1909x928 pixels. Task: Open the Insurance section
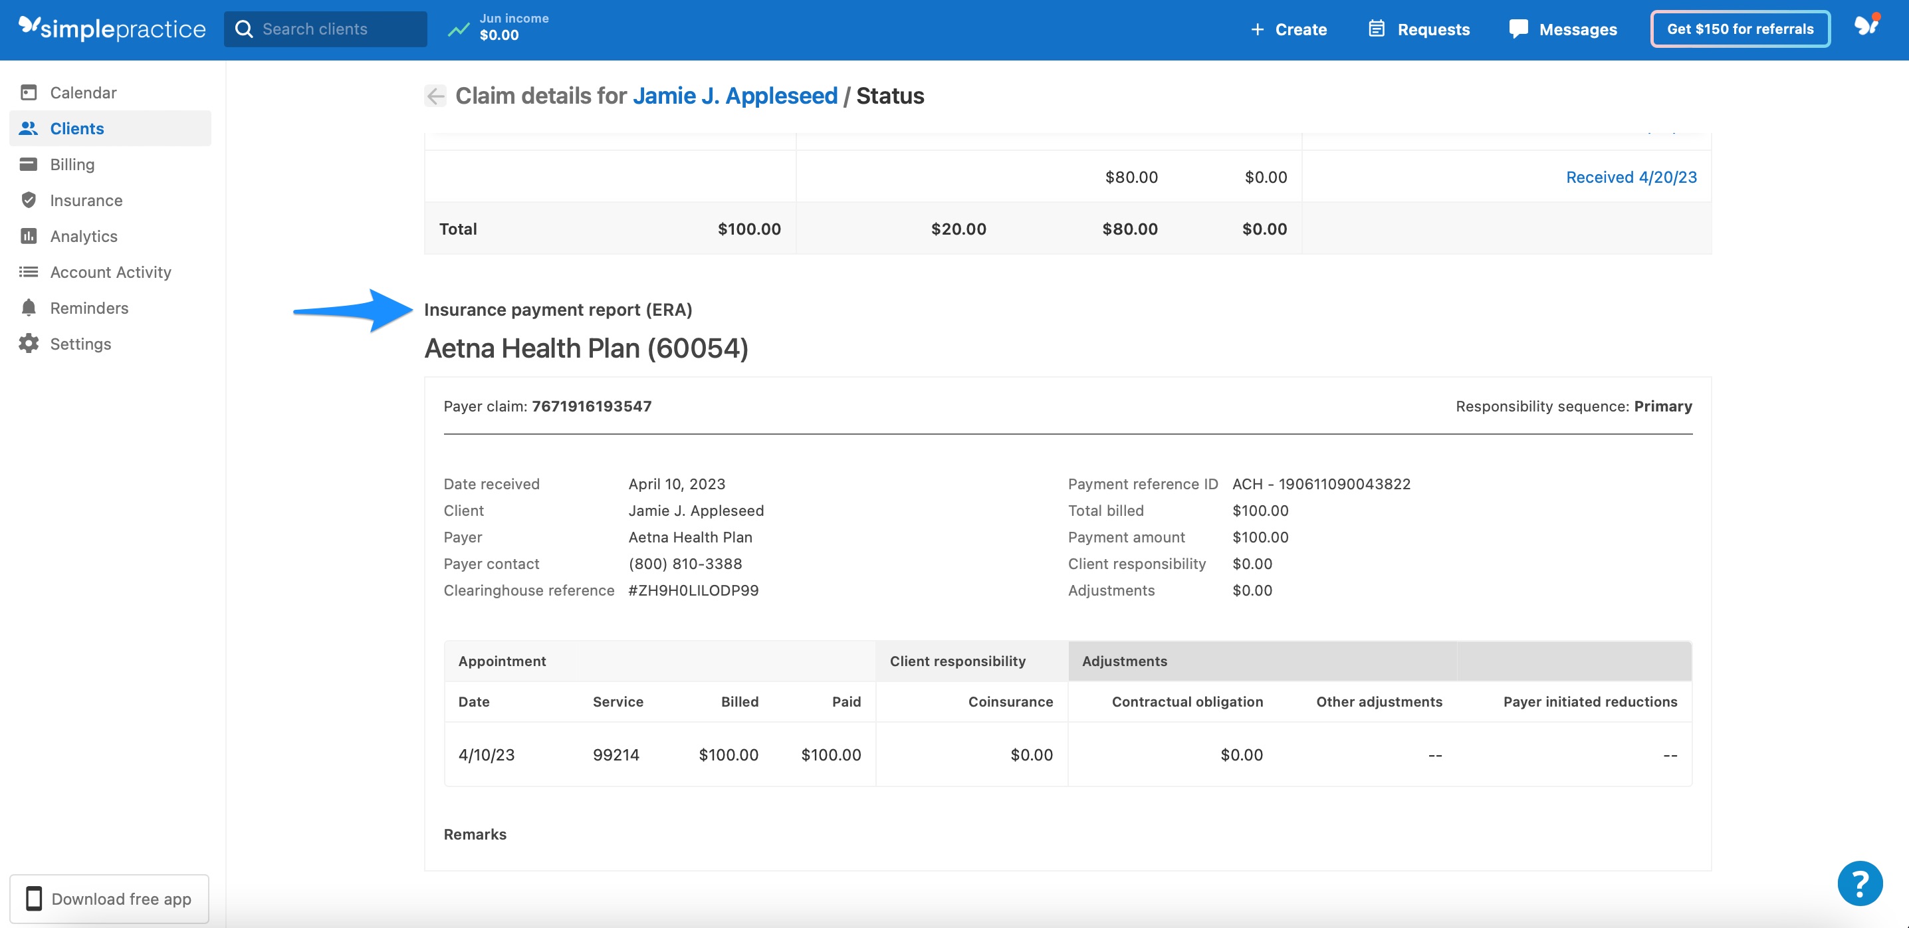(x=86, y=199)
